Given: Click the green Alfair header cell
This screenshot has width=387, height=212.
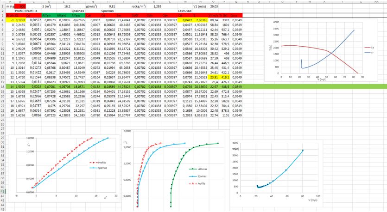Looking at the screenshot, I should pyautogui.click(x=48, y=15).
